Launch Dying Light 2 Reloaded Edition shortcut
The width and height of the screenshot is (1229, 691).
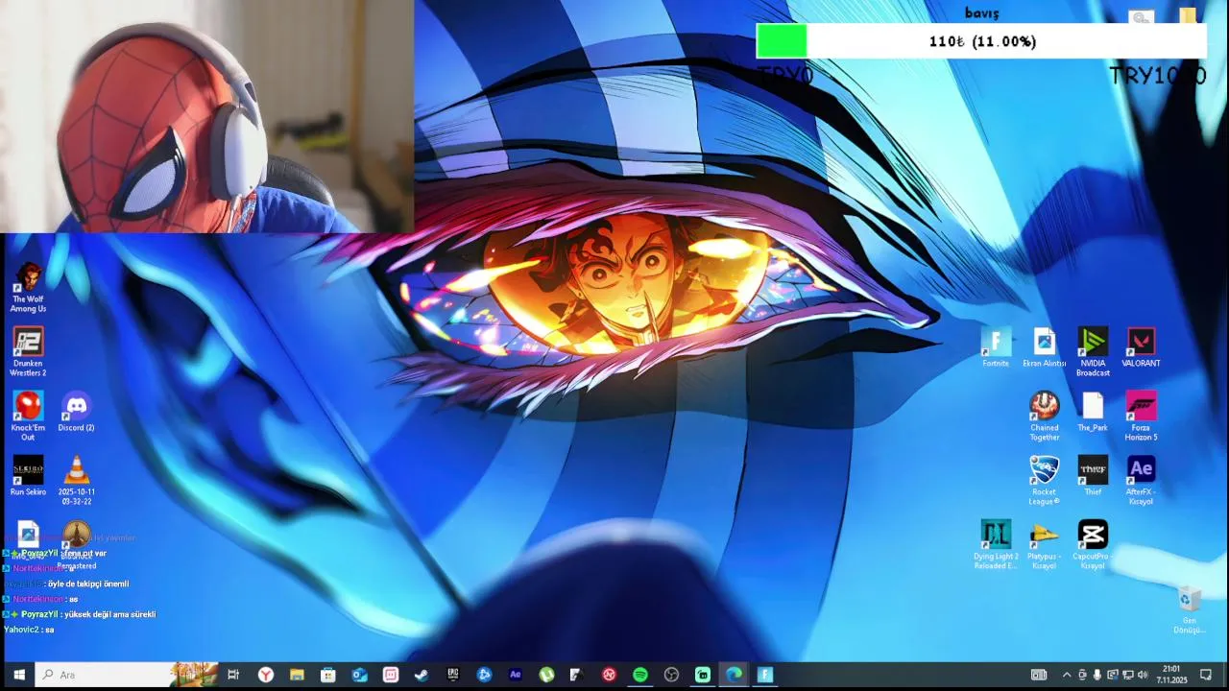(996, 545)
